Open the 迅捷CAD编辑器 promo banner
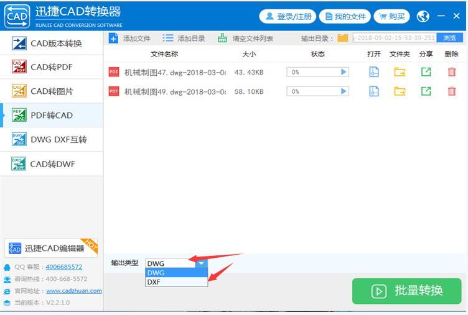 (x=51, y=249)
